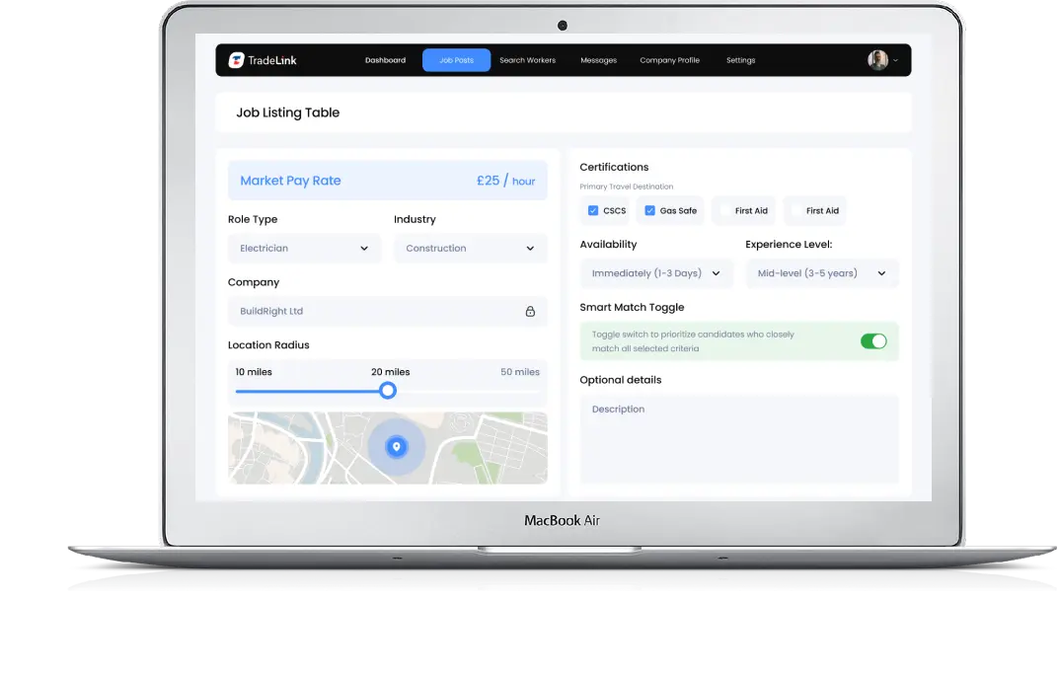Image resolution: width=1060 pixels, height=674 pixels.
Task: Open the Search Workers menu item
Action: click(x=527, y=60)
